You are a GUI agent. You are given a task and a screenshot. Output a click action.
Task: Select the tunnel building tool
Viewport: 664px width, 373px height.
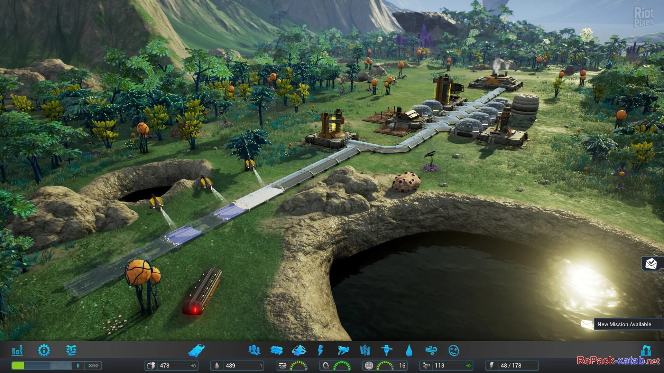coord(196,351)
